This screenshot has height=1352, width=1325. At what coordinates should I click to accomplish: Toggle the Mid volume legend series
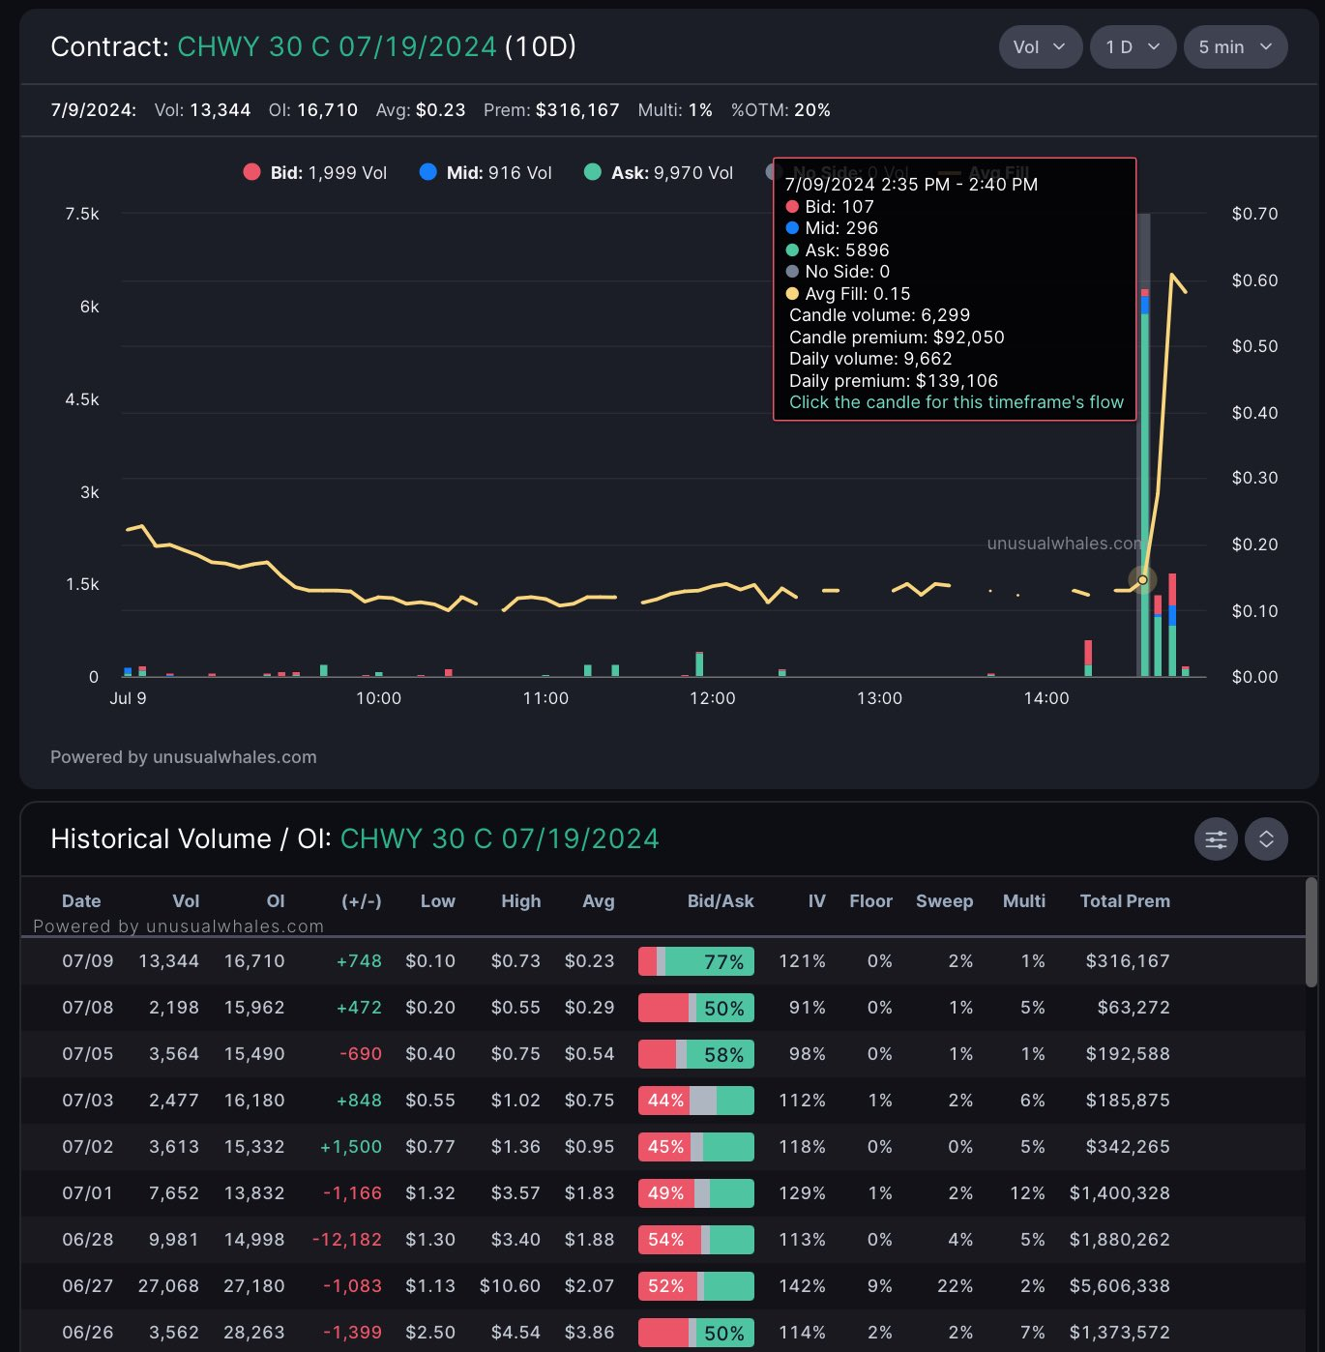pyautogui.click(x=486, y=173)
